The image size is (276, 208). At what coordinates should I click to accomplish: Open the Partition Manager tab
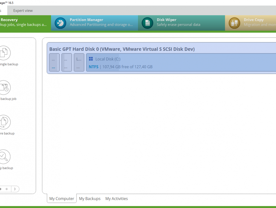click(x=95, y=23)
